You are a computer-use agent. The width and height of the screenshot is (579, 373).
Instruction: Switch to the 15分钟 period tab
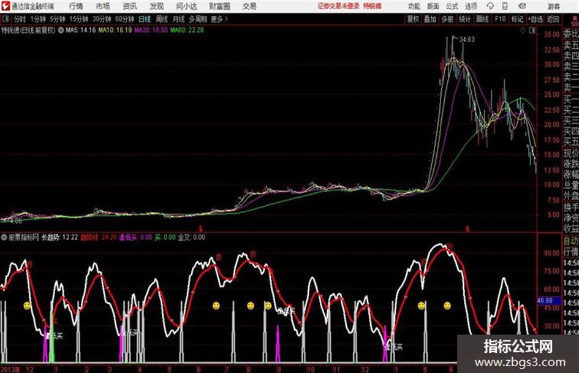[78, 19]
